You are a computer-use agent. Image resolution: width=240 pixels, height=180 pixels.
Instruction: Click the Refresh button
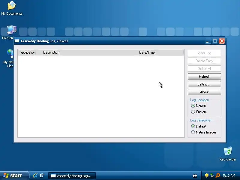(x=204, y=76)
